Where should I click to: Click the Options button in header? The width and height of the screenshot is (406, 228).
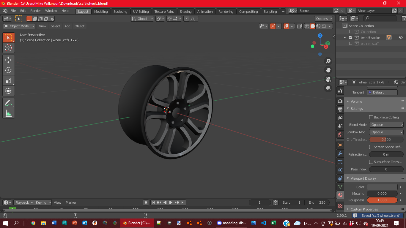click(x=324, y=19)
